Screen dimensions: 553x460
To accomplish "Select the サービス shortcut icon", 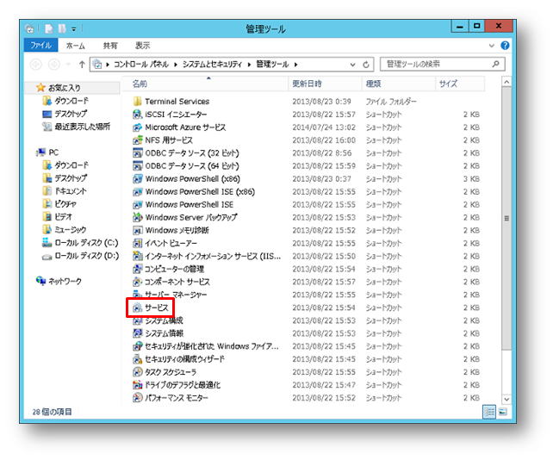I will [137, 308].
